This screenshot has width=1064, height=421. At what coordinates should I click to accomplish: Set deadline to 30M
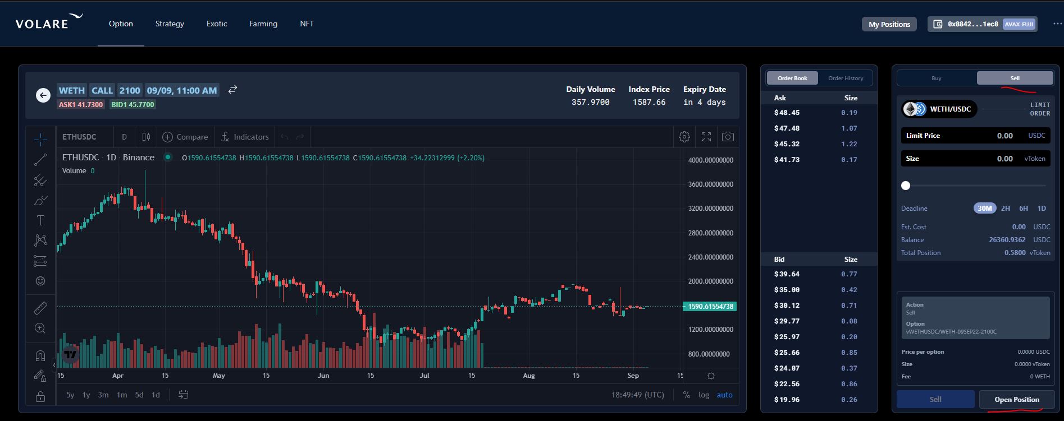click(x=985, y=208)
